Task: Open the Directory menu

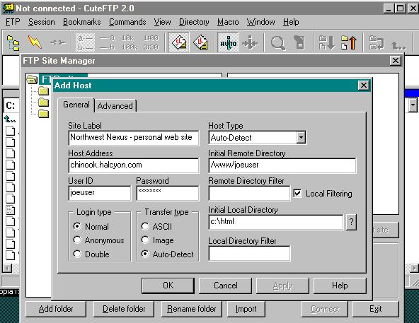Action: (x=194, y=22)
